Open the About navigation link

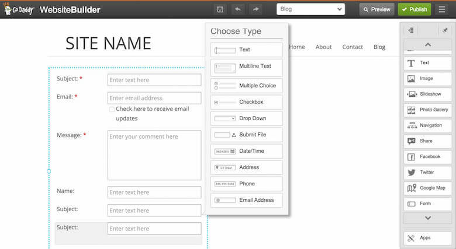pos(323,47)
